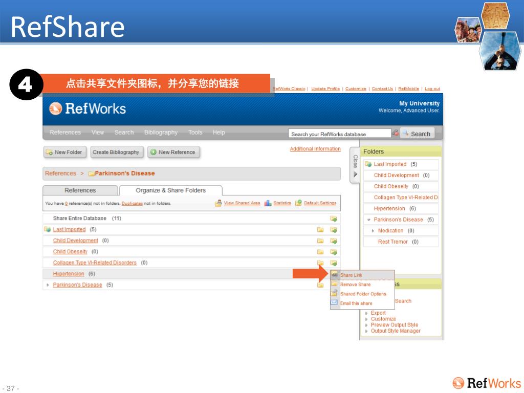The image size is (524, 393).
Task: Click the References breadcrumb link
Action: tap(60, 173)
